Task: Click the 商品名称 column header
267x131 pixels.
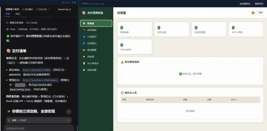Action: coord(150,100)
